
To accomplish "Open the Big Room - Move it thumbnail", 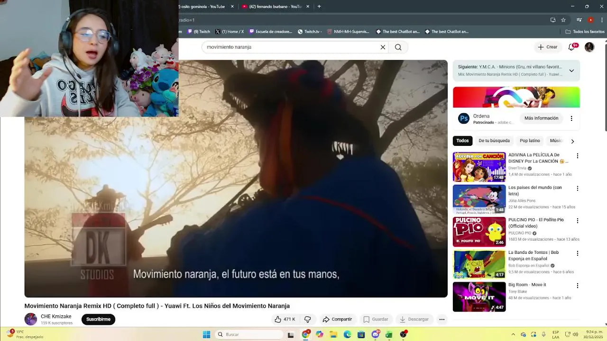I will [x=479, y=297].
